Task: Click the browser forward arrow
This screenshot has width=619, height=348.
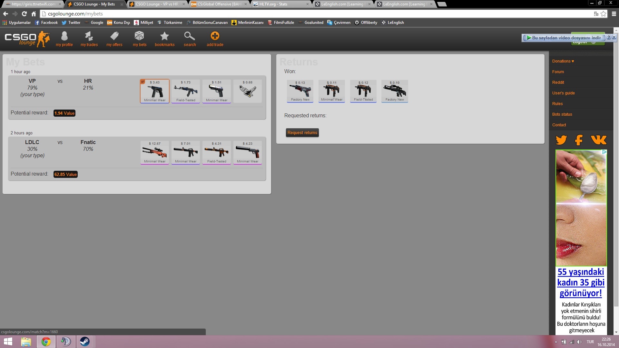Action: tap(15, 14)
